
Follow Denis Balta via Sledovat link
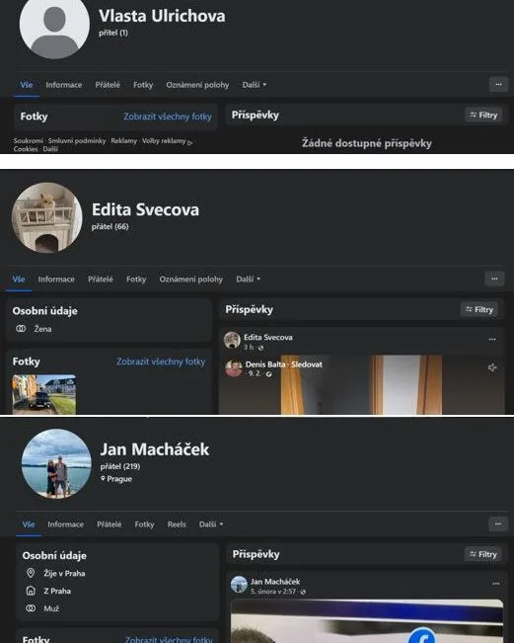(307, 364)
